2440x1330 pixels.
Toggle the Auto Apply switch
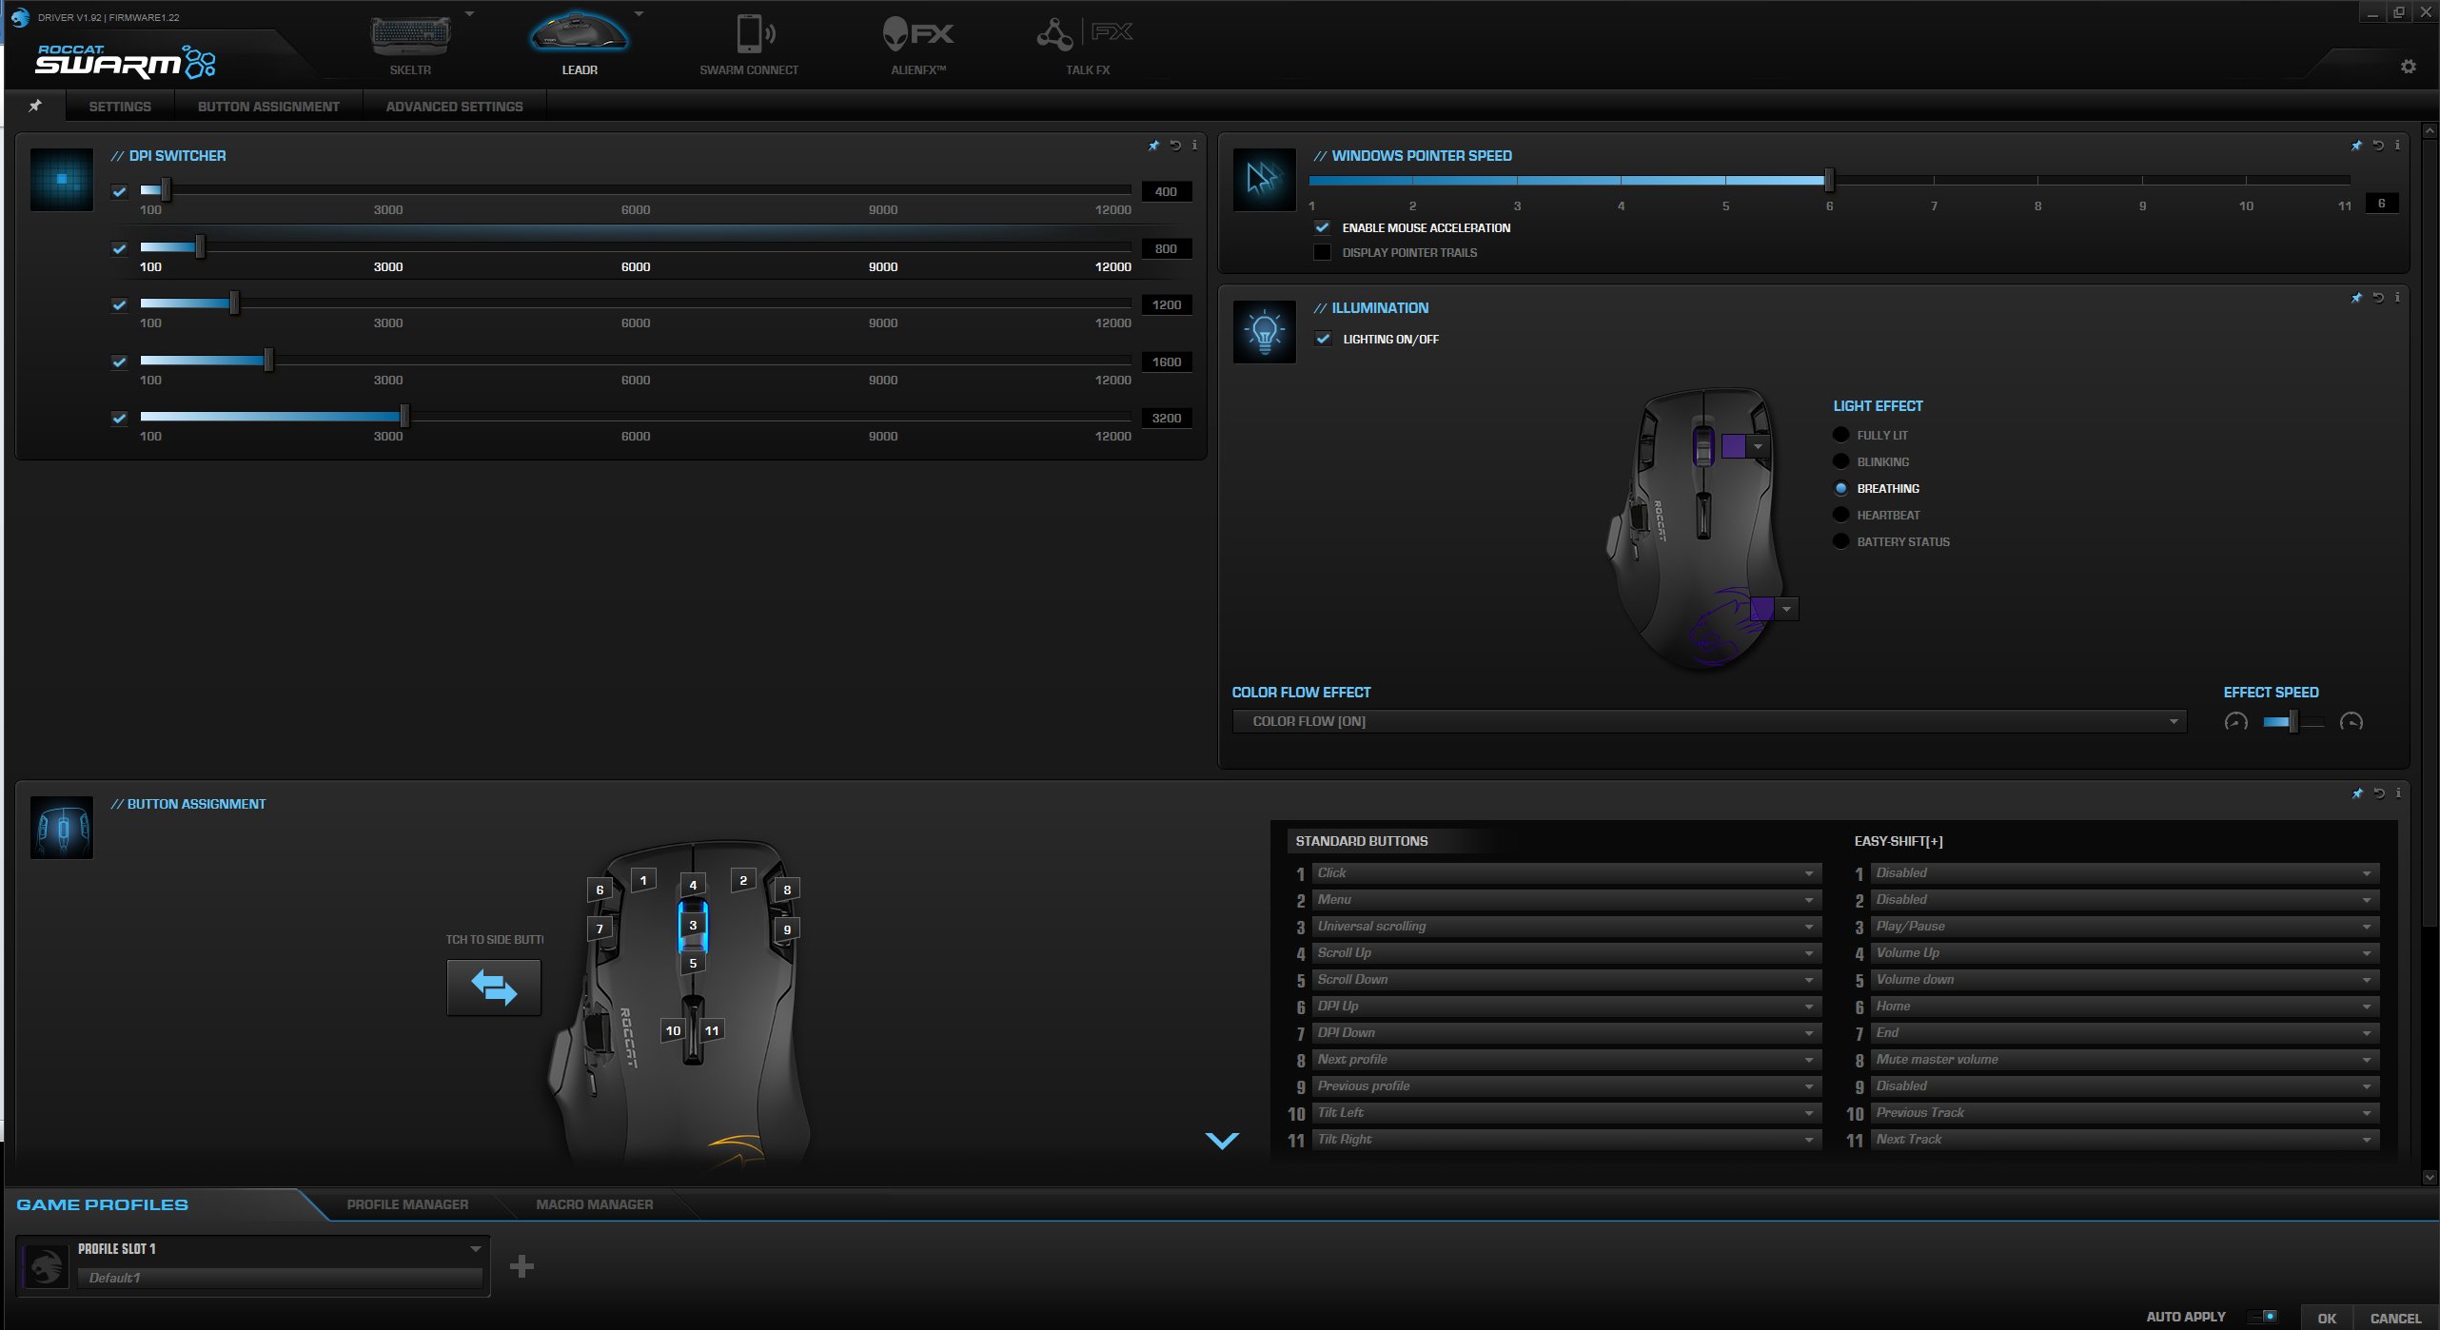2263,1317
